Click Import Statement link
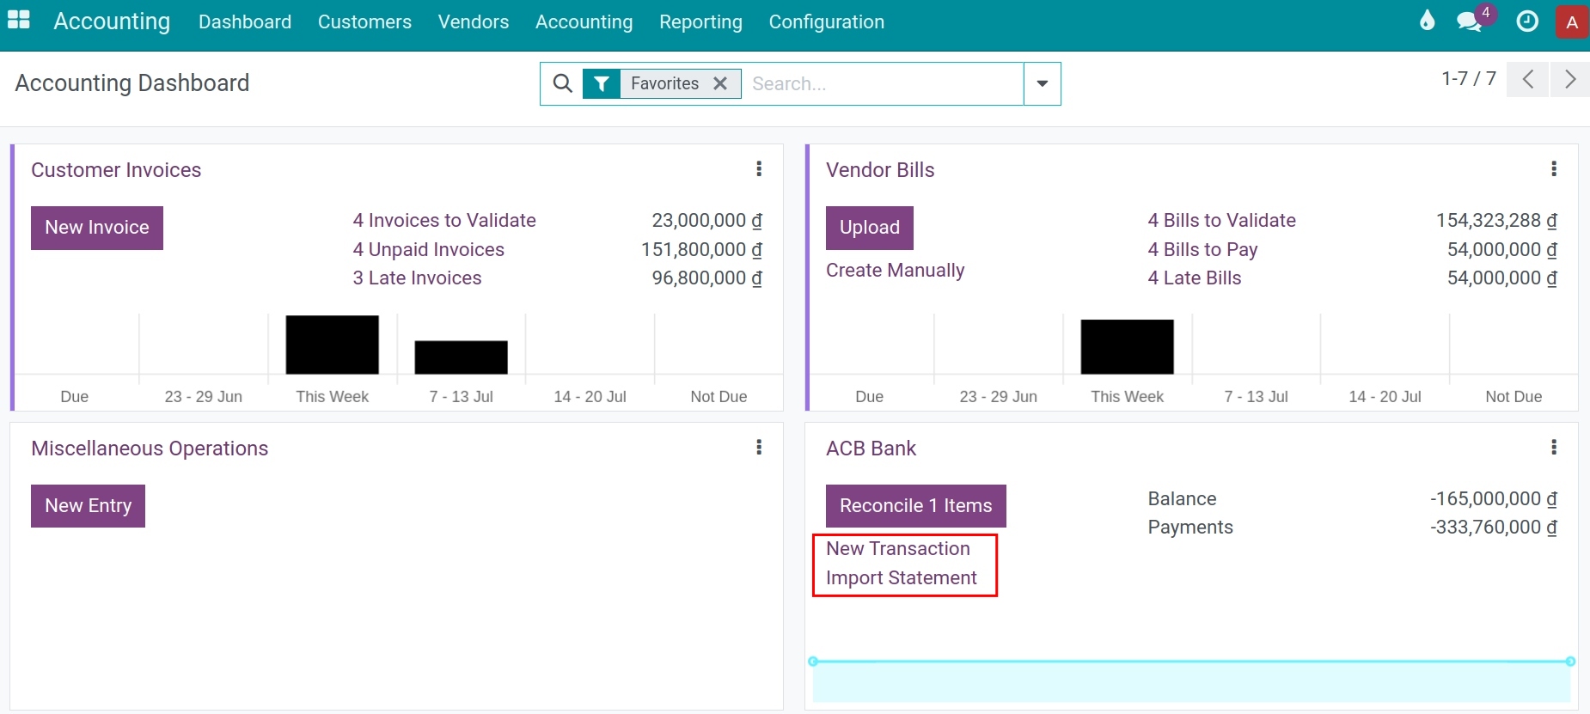The height and width of the screenshot is (714, 1590). pyautogui.click(x=902, y=578)
